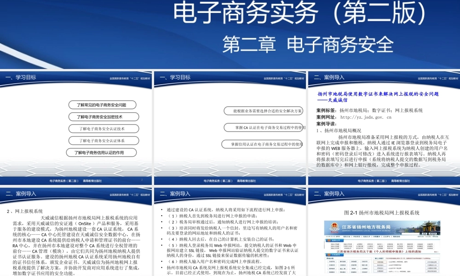Click the "了解常见的电子商务安全问题" objective button
Screen dimensions: 460x276
103,104
